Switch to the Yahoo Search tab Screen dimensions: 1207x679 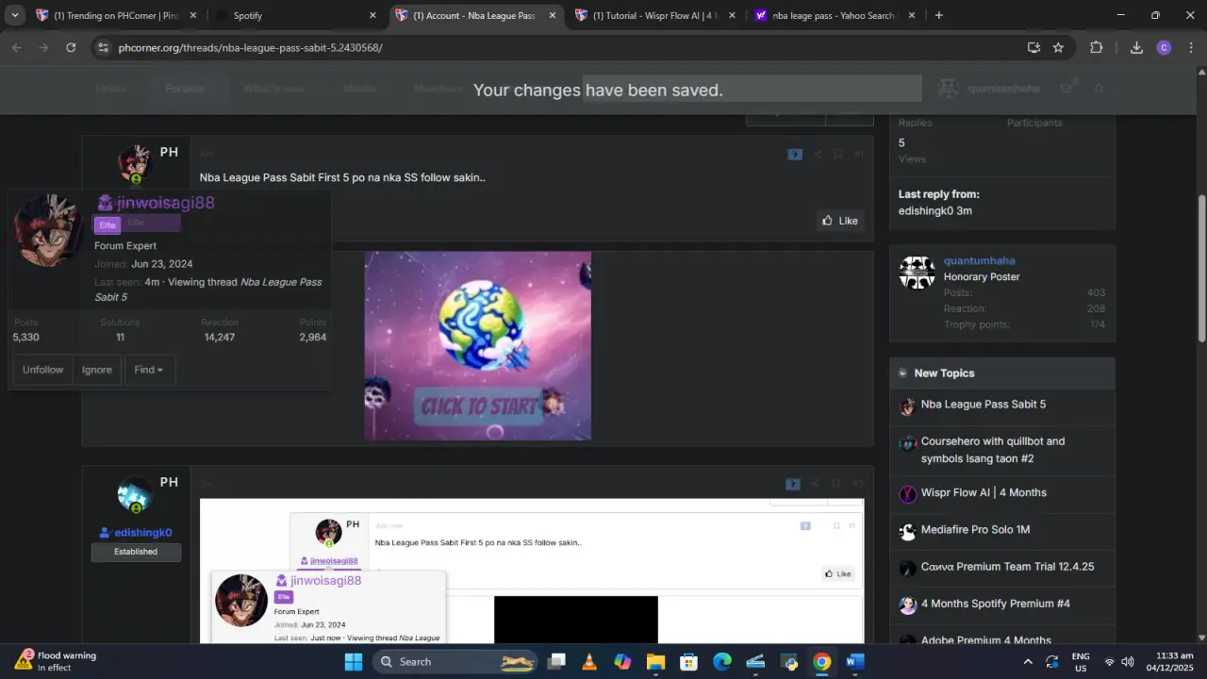pos(835,15)
